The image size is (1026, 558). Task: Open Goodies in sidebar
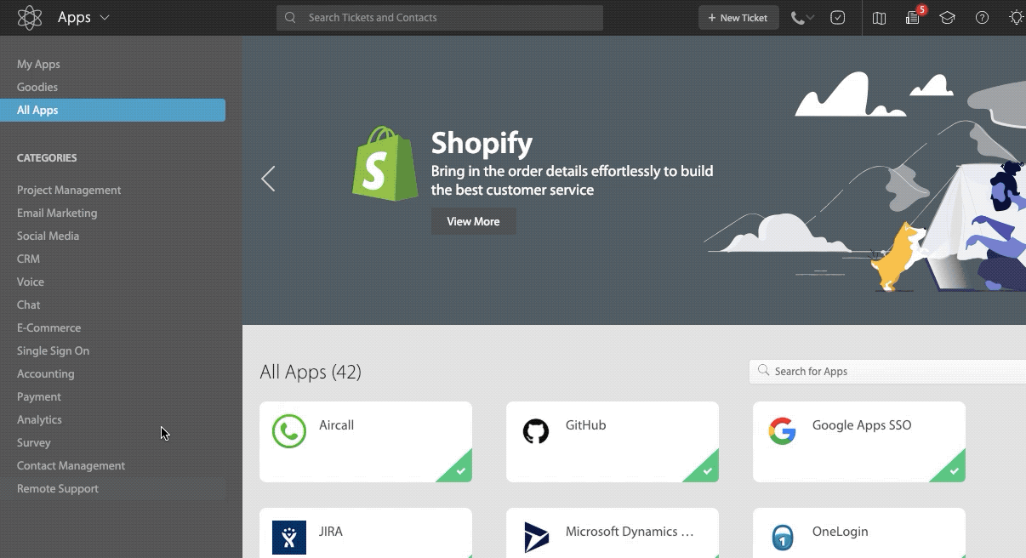[x=37, y=87]
